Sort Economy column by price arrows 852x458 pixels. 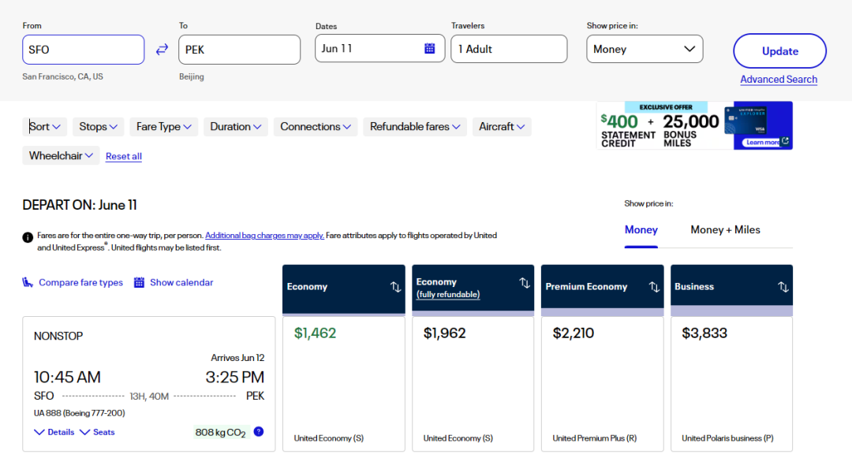[x=395, y=287]
